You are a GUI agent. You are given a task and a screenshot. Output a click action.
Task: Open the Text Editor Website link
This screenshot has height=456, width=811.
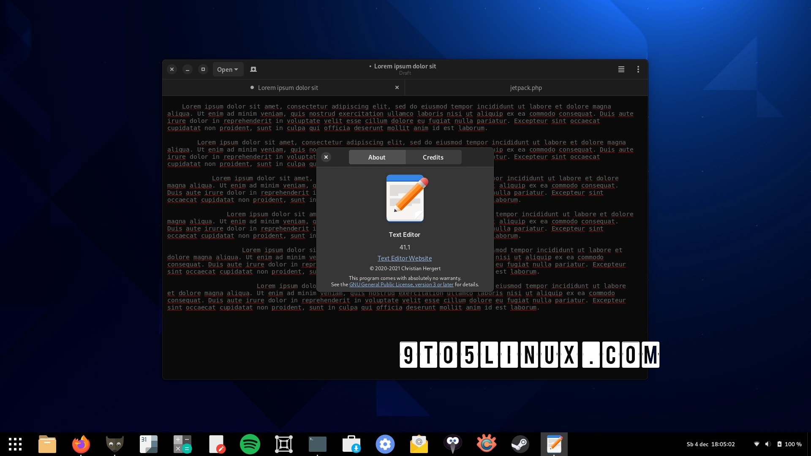tap(404, 258)
